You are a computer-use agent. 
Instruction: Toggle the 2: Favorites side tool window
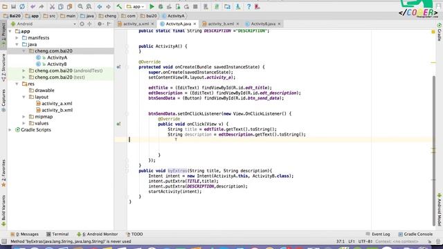coord(3,173)
